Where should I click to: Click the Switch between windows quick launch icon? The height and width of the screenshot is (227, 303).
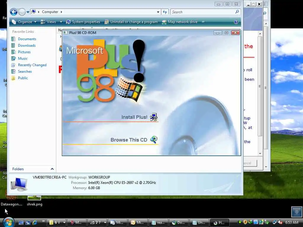point(28,223)
